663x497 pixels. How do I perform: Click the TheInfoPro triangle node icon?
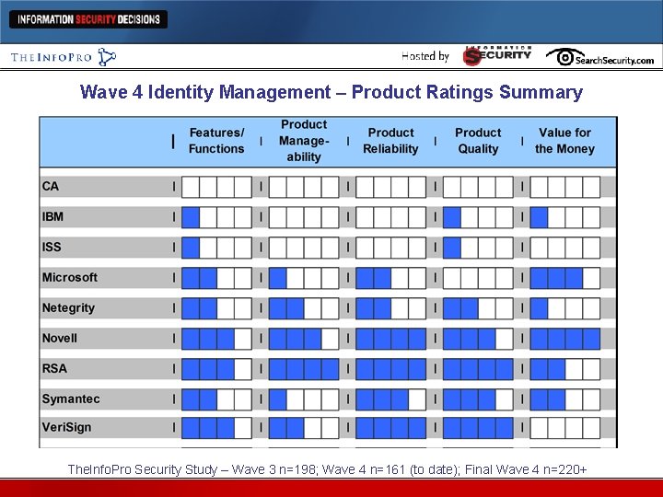[107, 57]
